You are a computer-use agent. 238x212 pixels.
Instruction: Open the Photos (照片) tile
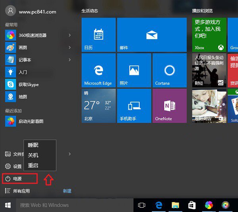click(x=134, y=70)
